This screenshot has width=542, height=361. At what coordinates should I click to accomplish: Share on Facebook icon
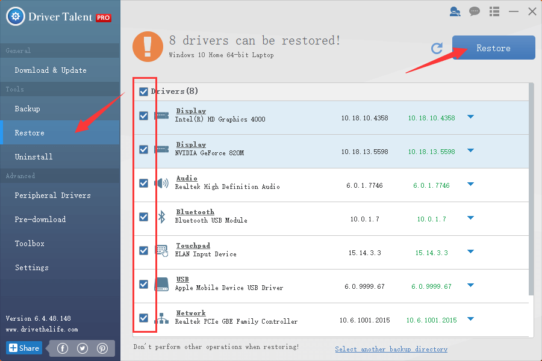(63, 348)
